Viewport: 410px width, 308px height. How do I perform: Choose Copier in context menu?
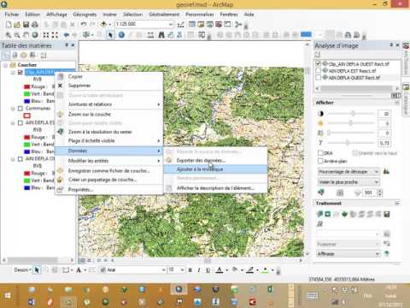coord(108,76)
